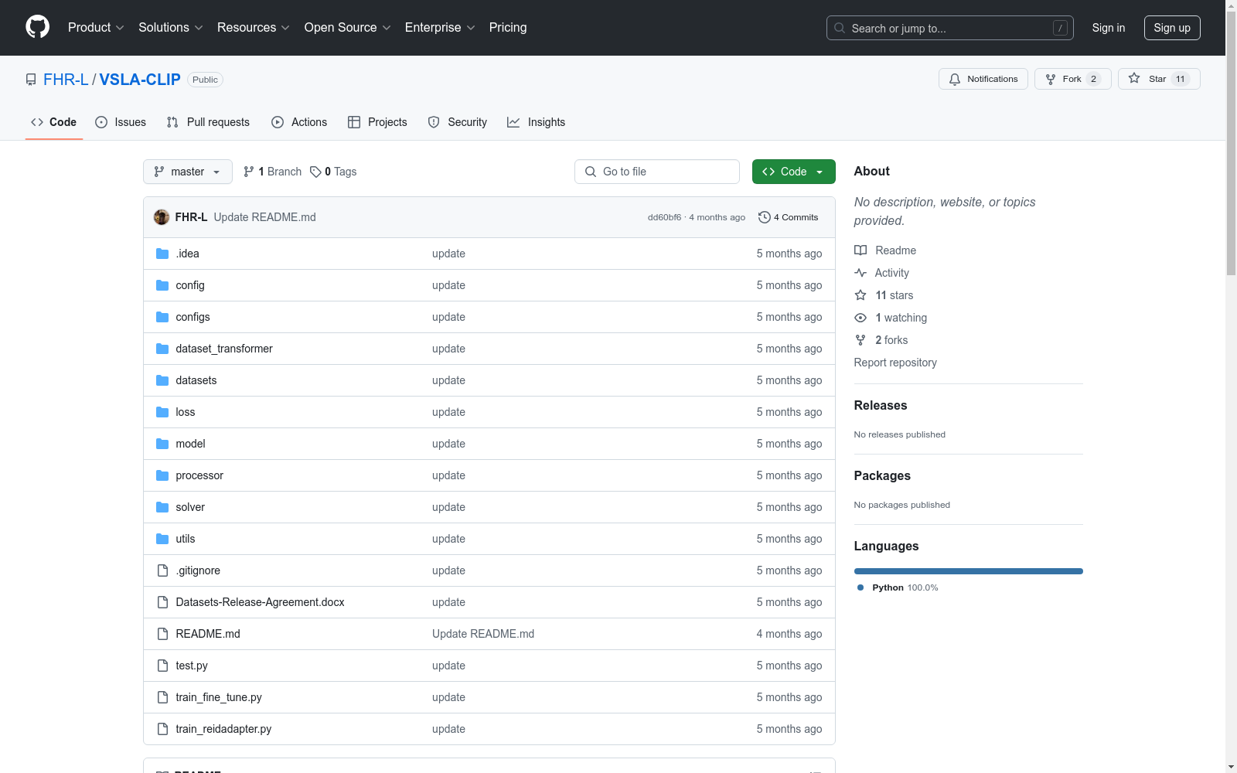The image size is (1237, 773).
Task: Click the repository icon beside FHR-L
Action: click(31, 80)
